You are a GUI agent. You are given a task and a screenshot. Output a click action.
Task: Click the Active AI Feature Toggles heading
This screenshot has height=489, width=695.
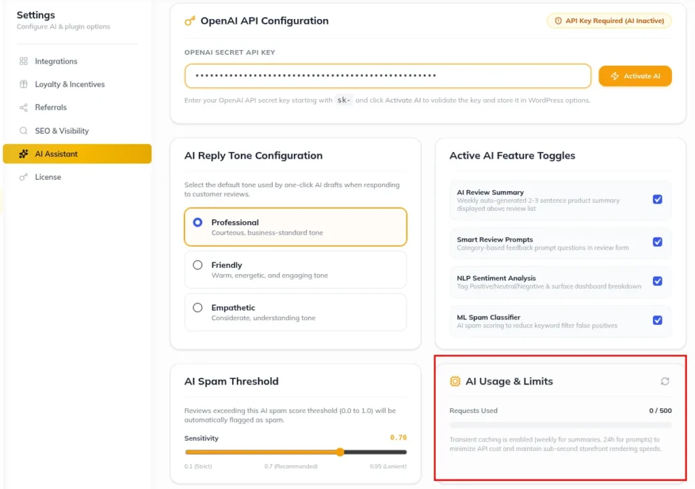coord(512,155)
